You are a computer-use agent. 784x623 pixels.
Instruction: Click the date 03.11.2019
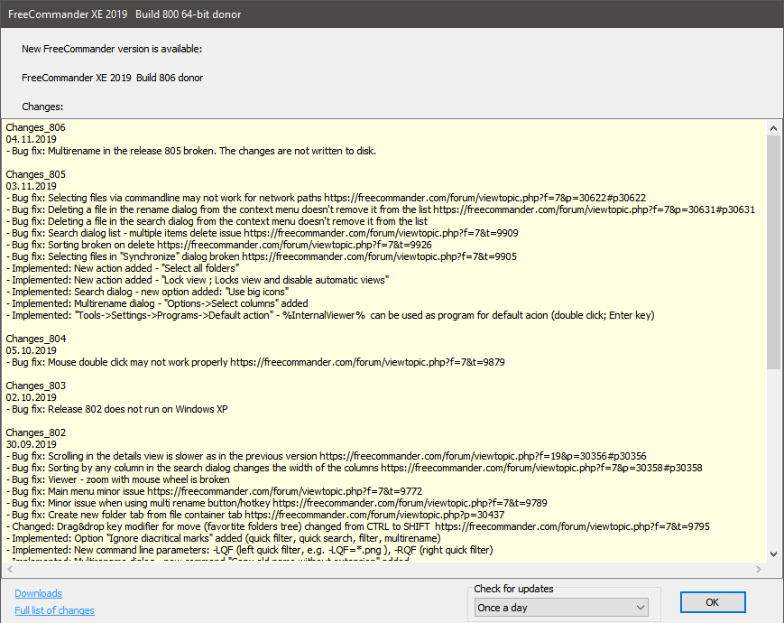31,186
